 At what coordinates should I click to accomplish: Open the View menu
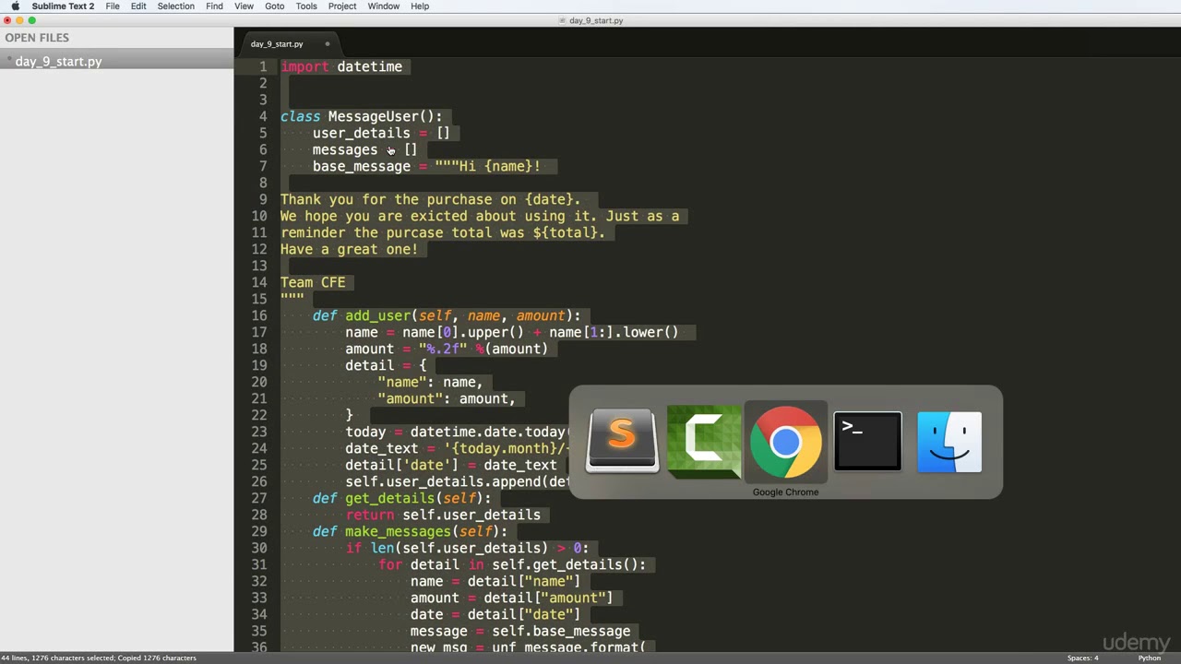(x=244, y=6)
